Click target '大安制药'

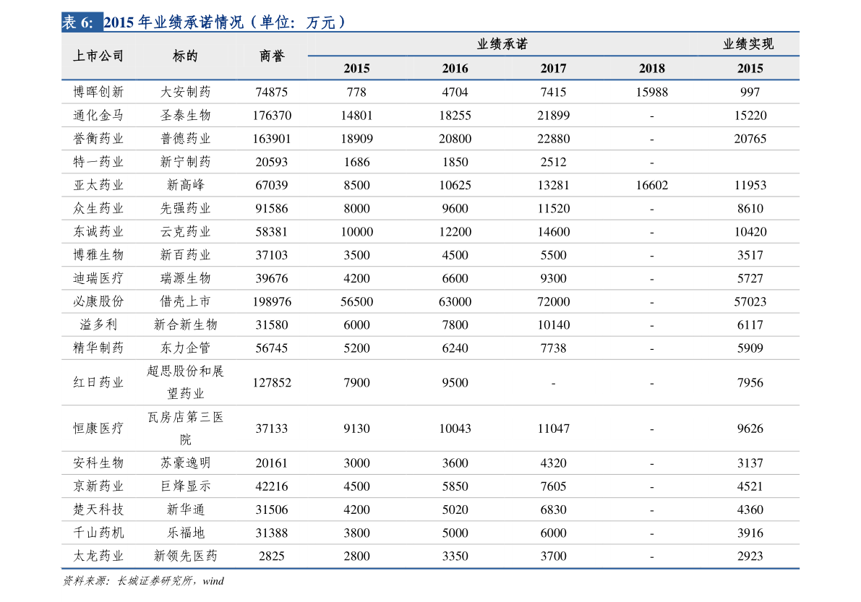coord(185,93)
